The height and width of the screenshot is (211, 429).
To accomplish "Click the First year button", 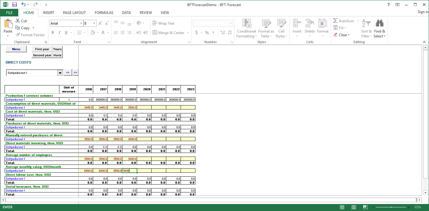I will 42,49.
